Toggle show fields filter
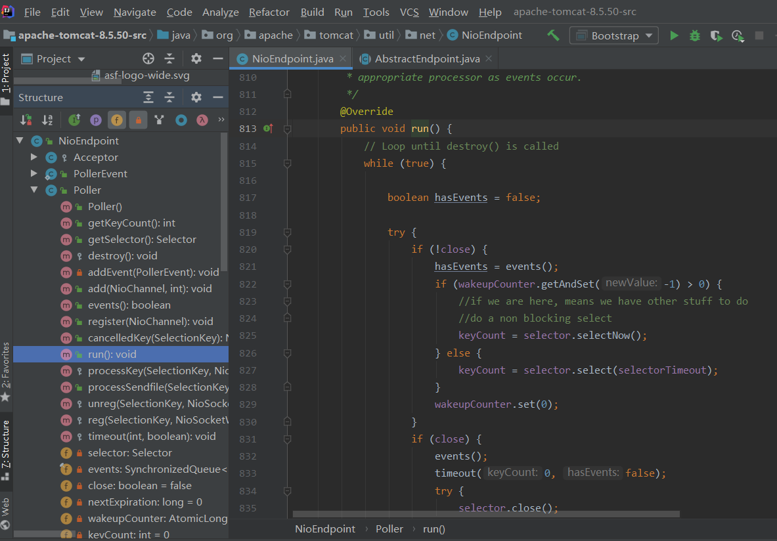This screenshot has width=777, height=541. click(117, 120)
